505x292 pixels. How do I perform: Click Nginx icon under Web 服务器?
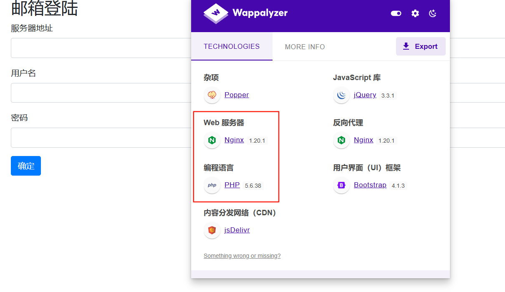pyautogui.click(x=212, y=140)
